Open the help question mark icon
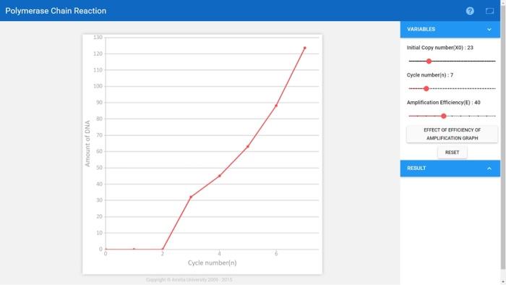This screenshot has height=285, width=506. click(470, 11)
